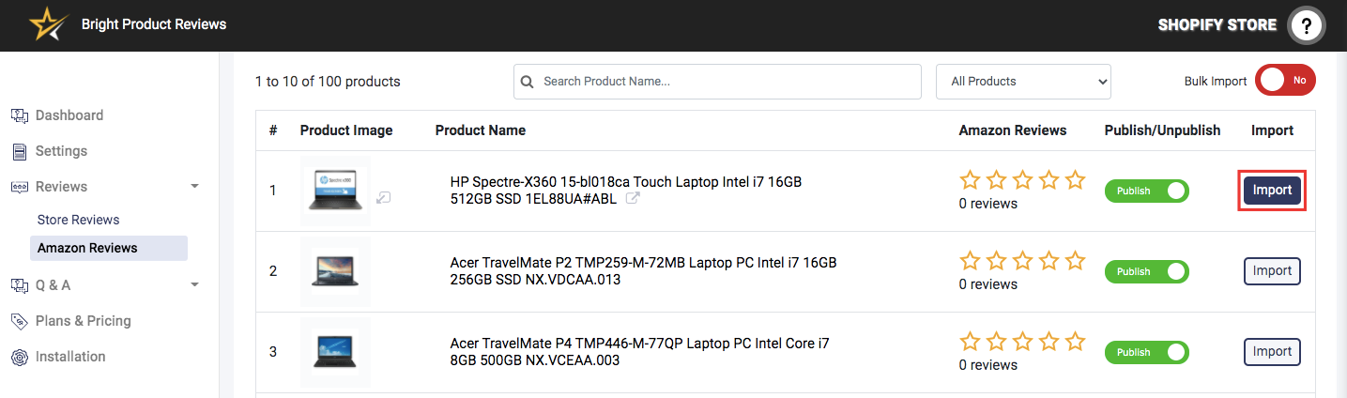Screen dimensions: 1347x398
Task: Toggle Publish switch for HP Spectre-X360
Action: pyautogui.click(x=1146, y=191)
